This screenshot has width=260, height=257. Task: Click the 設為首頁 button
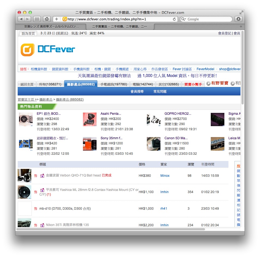coord(28,33)
